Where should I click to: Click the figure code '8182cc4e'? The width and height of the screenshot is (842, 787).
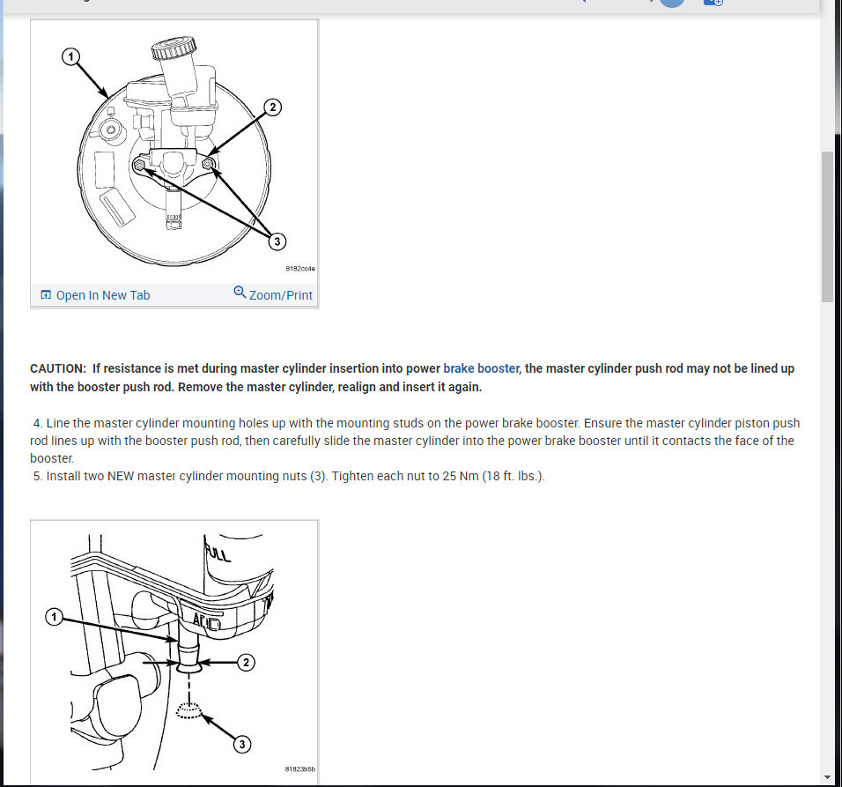click(300, 269)
